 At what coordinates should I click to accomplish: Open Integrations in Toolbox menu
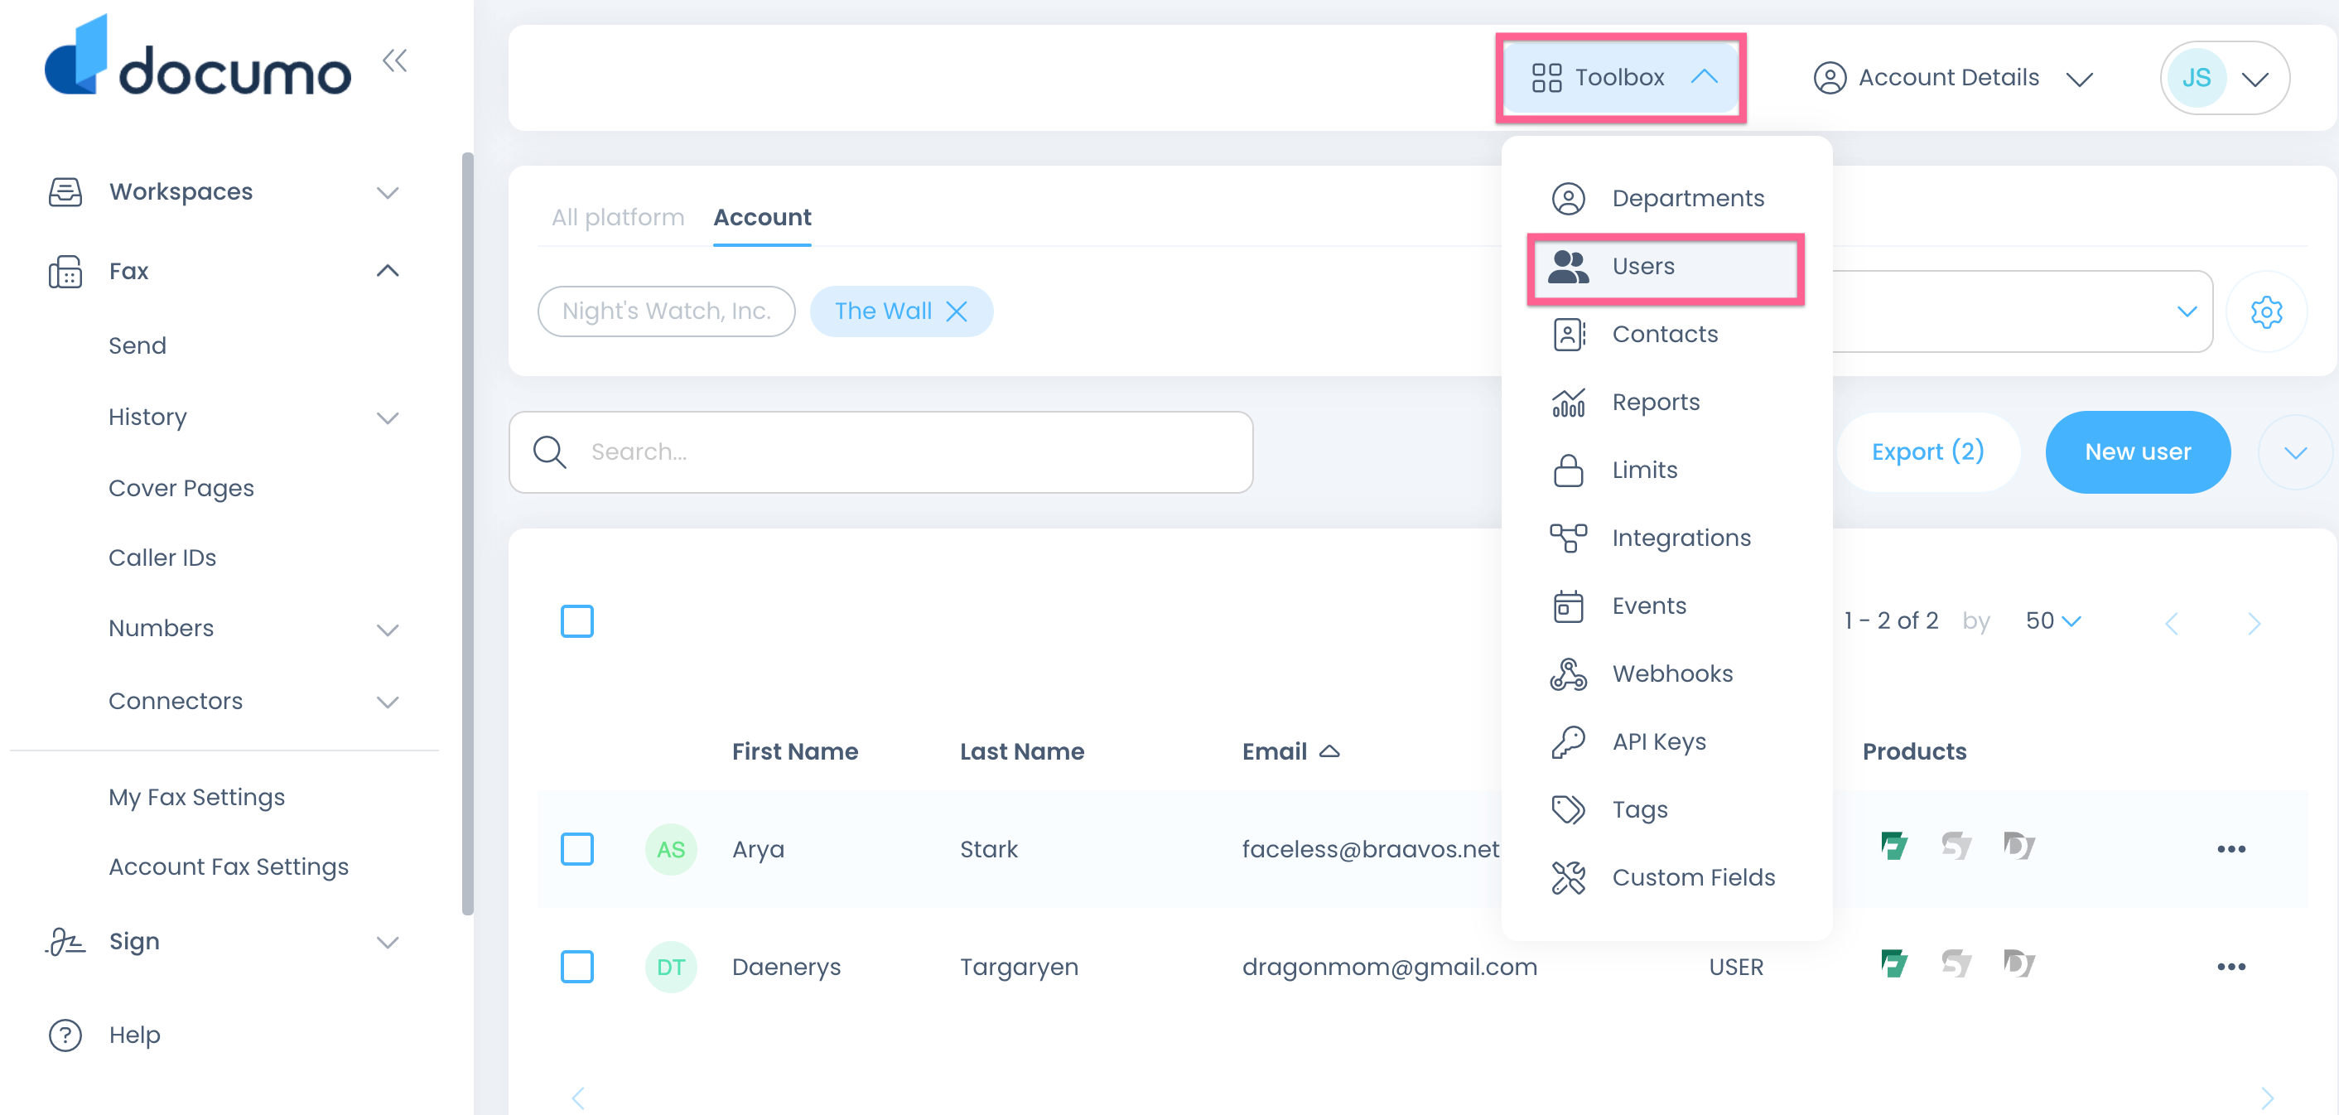click(1680, 538)
